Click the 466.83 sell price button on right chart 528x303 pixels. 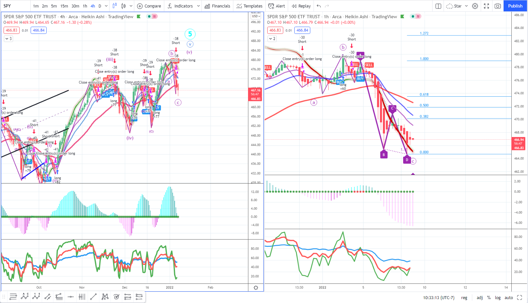(275, 30)
